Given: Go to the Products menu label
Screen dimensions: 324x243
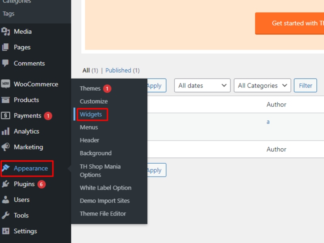Looking at the screenshot, I should [x=26, y=100].
